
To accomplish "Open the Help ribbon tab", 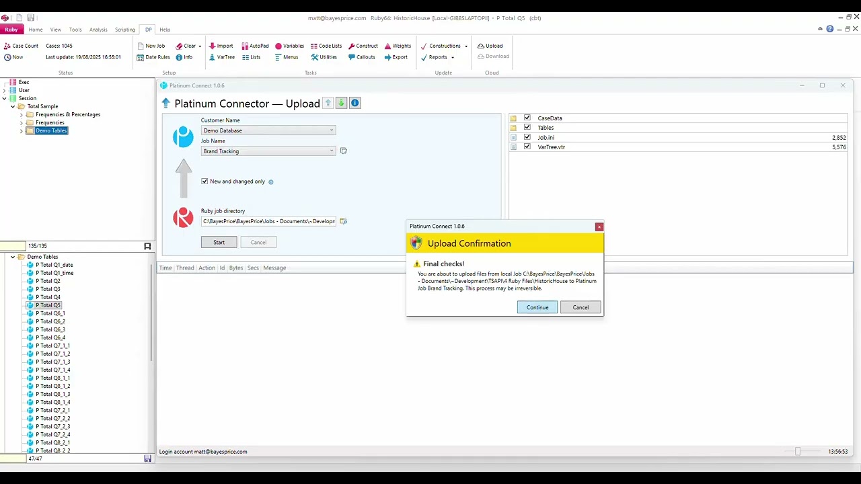I will (165, 30).
